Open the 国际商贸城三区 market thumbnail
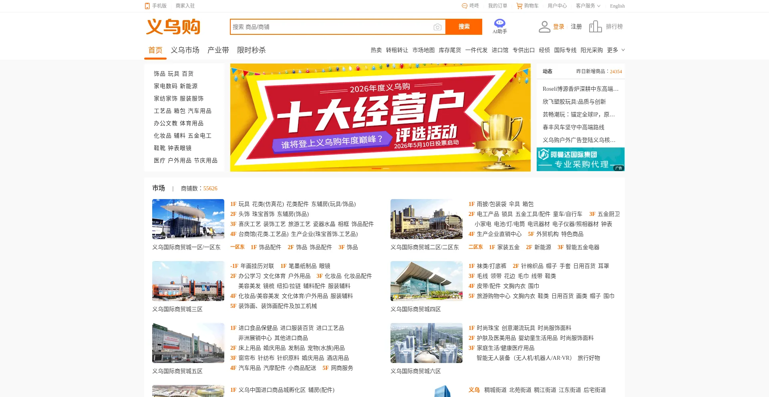Image resolution: width=769 pixels, height=397 pixels. tap(188, 281)
